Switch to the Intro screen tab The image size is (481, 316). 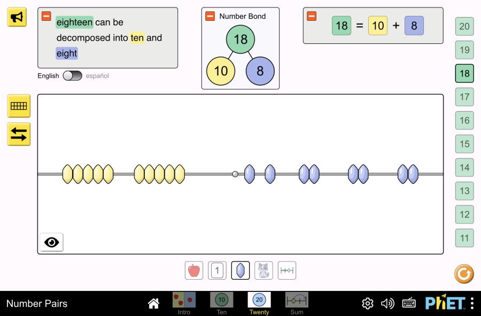[x=184, y=303]
